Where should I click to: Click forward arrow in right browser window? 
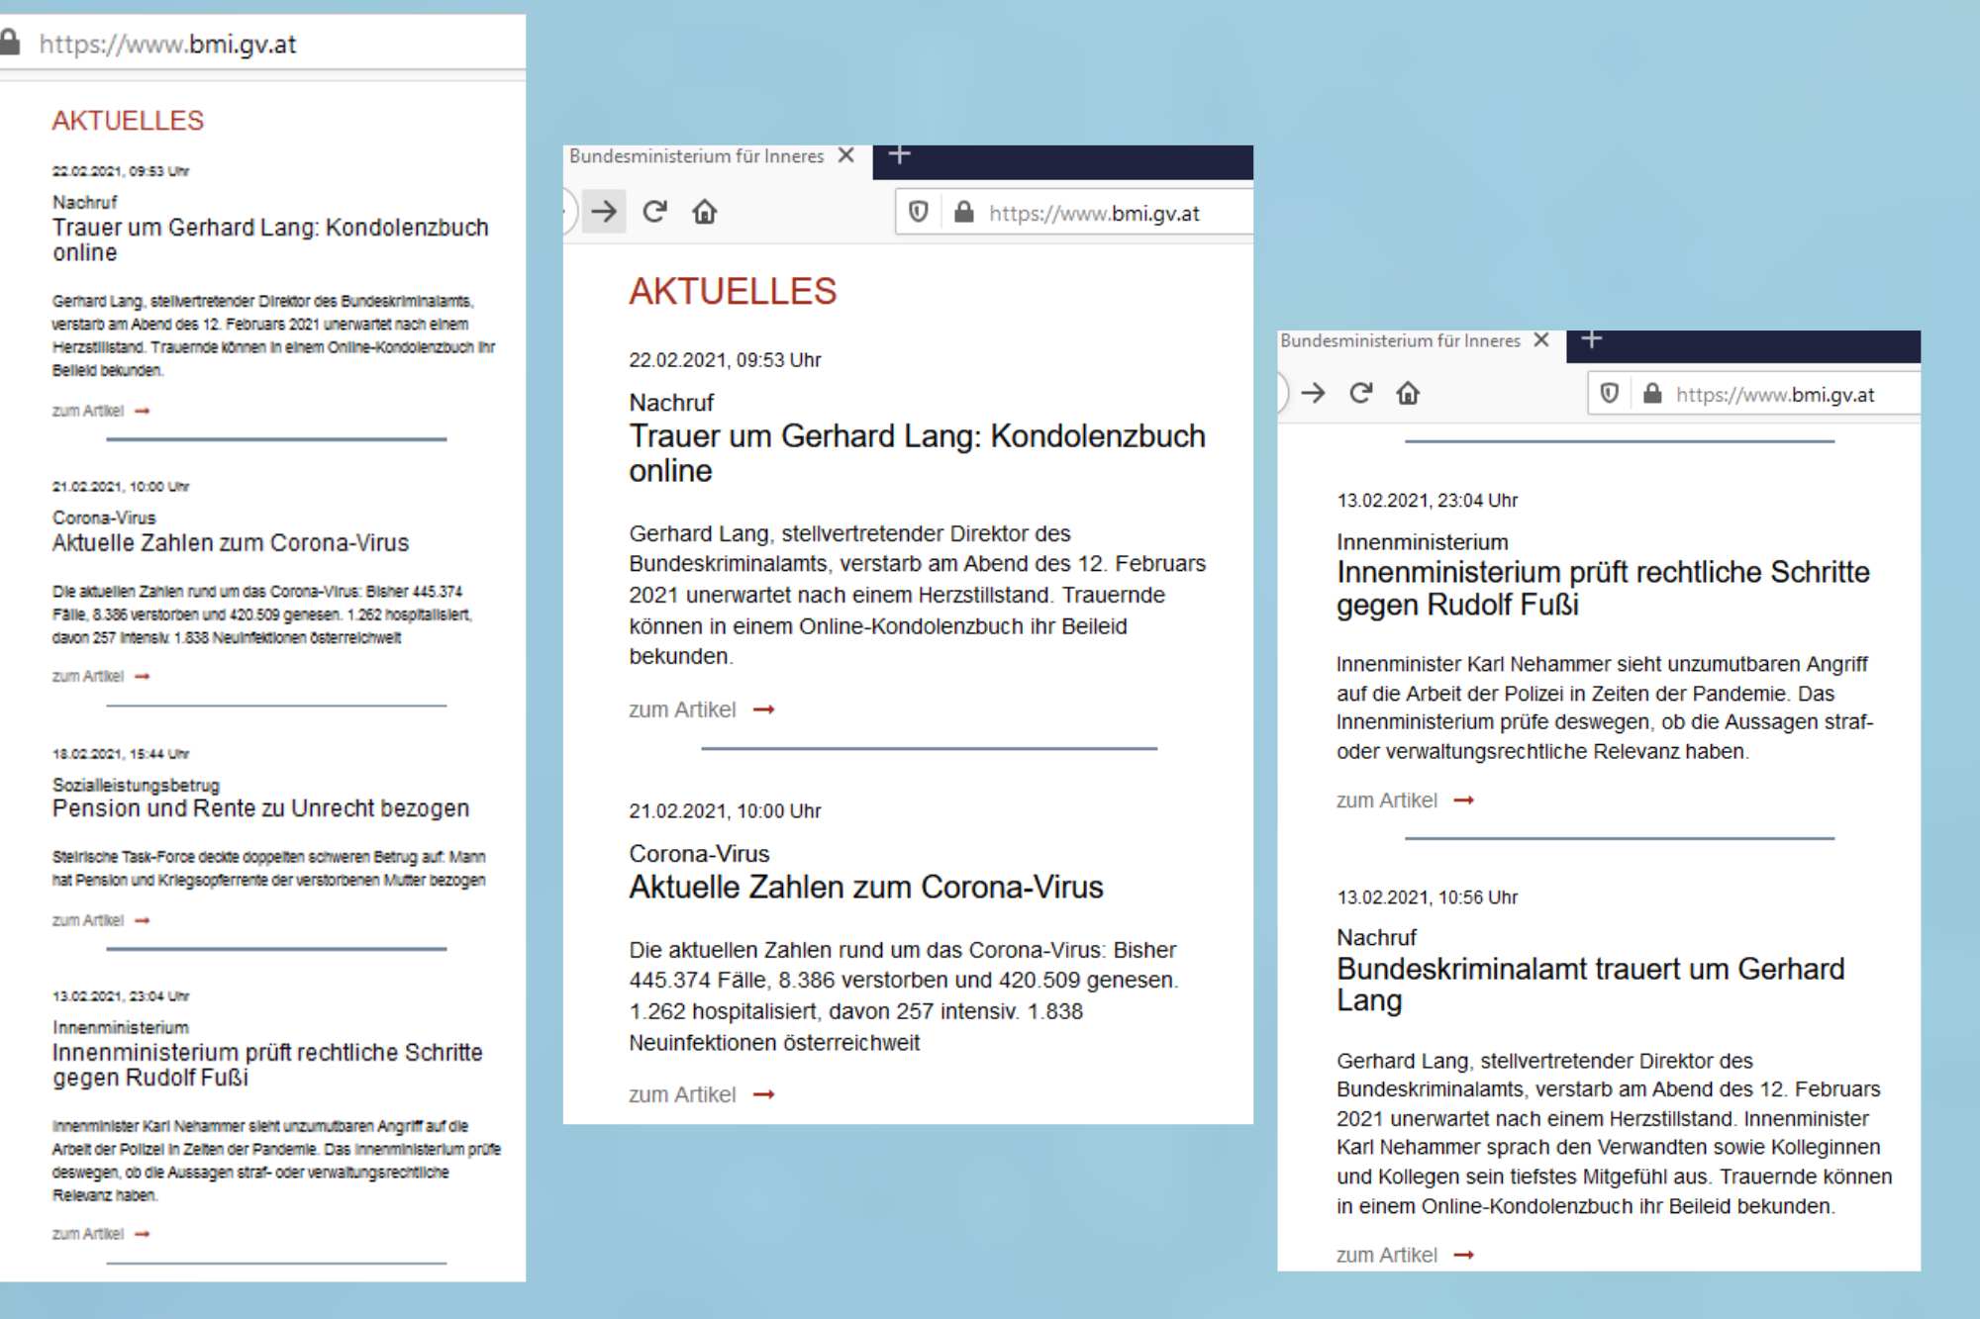(x=1314, y=394)
